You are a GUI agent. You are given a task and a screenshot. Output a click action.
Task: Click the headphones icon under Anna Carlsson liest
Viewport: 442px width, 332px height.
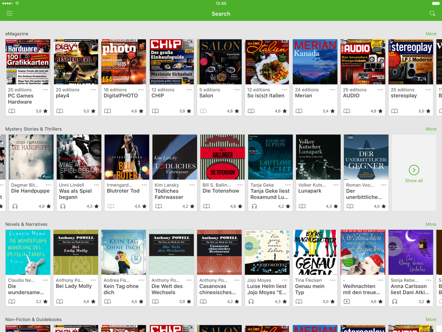coord(395,301)
